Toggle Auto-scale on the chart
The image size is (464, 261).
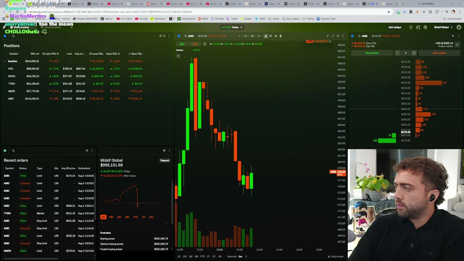(x=336, y=256)
